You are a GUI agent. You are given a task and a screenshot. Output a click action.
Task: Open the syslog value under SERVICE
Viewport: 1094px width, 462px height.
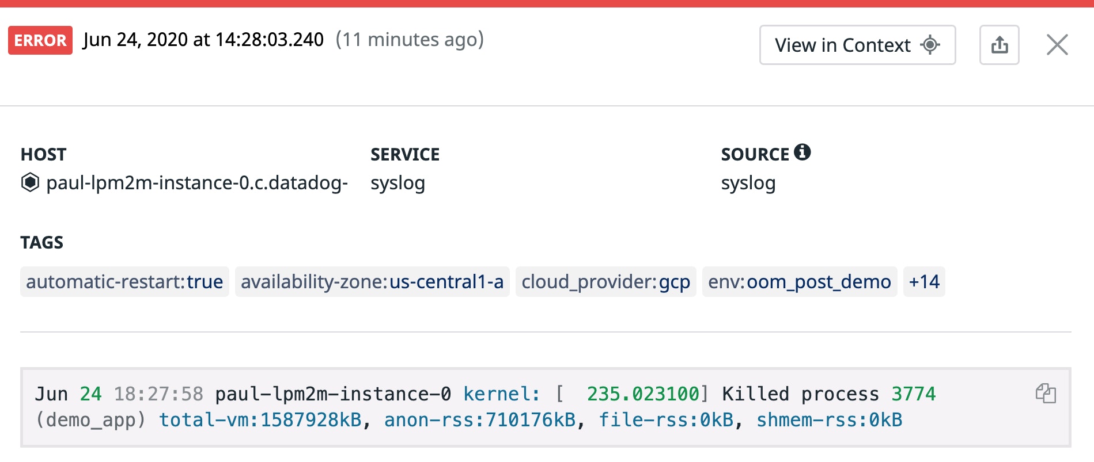coord(398,183)
